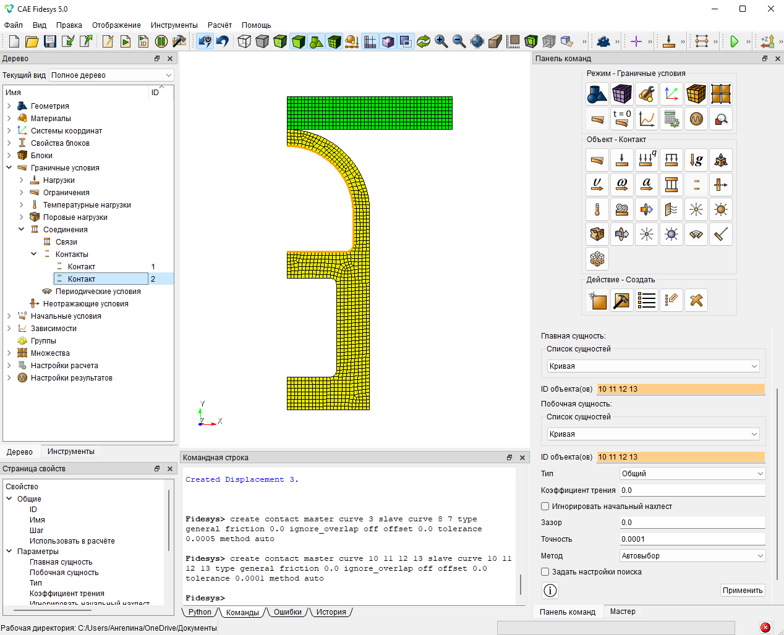Viewport: 784px width, 635px height.
Task: Select the gravity load g icon
Action: [x=696, y=160]
